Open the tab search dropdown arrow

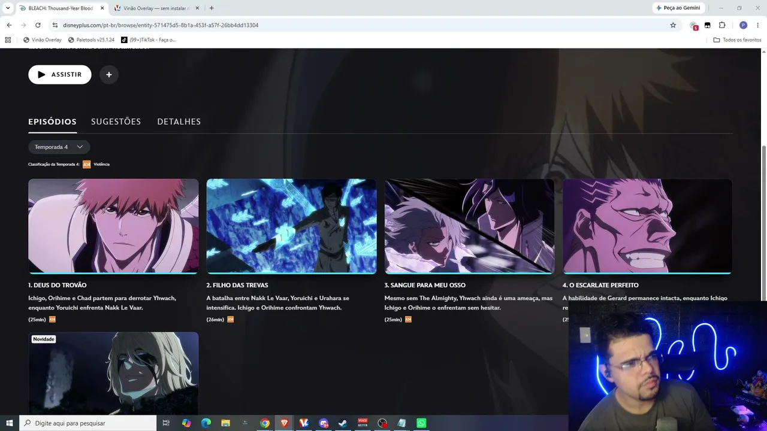click(x=8, y=8)
